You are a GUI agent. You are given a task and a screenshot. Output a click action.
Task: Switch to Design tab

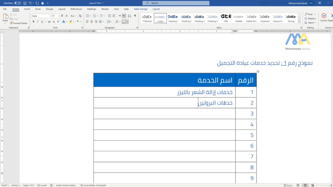point(49,9)
